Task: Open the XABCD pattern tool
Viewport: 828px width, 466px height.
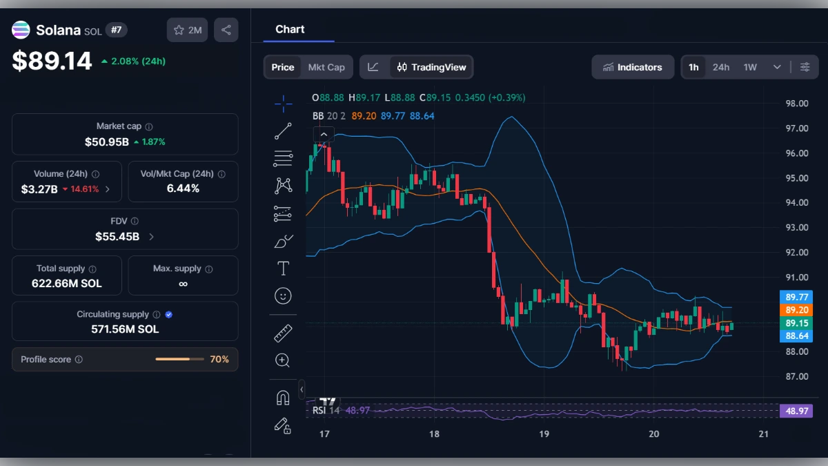Action: 283,185
